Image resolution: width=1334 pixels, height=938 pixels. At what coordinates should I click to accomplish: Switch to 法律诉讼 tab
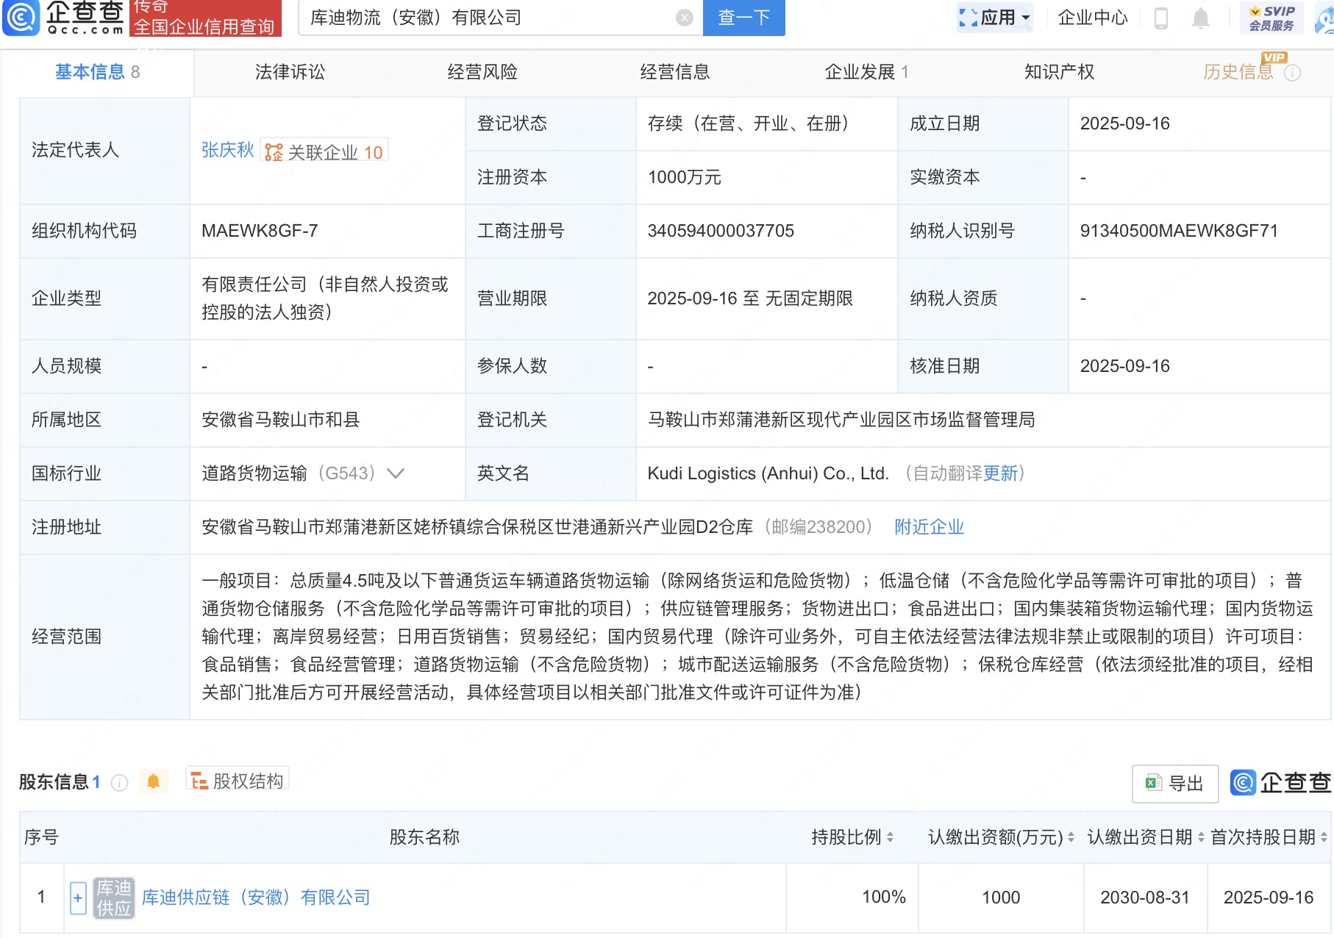pos(290,72)
